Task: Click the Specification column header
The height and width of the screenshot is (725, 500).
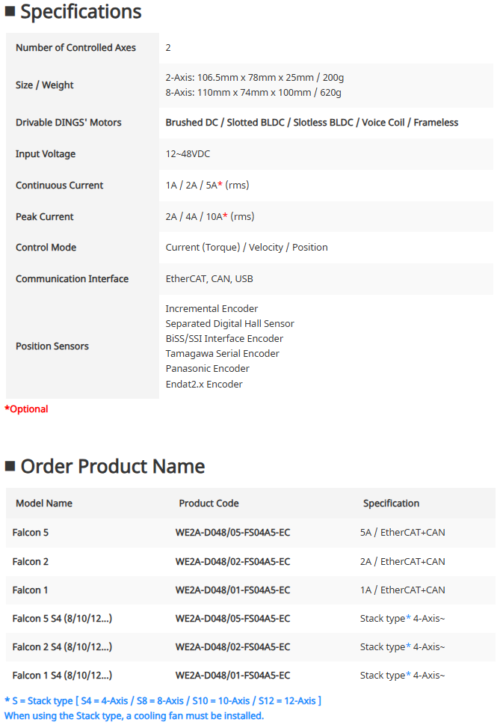Action: (391, 504)
